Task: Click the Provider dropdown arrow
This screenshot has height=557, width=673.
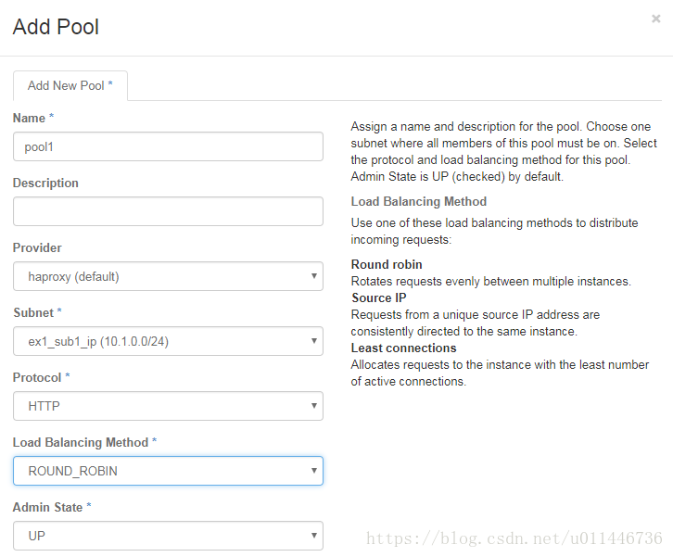Action: tap(313, 276)
